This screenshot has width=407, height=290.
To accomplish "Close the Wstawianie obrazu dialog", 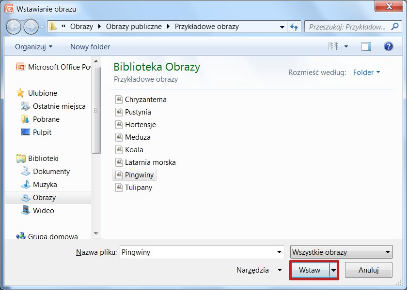I will tap(389, 6).
